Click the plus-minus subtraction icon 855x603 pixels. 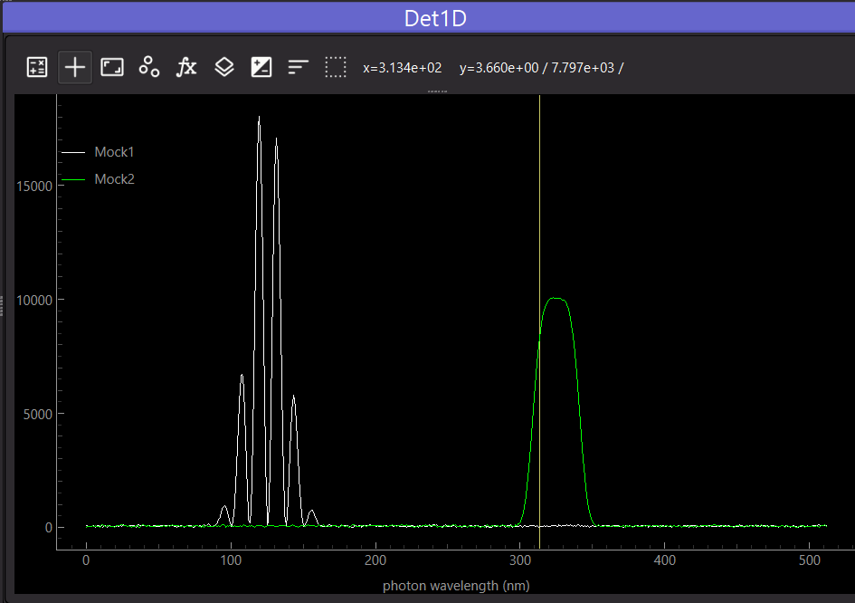(x=261, y=68)
